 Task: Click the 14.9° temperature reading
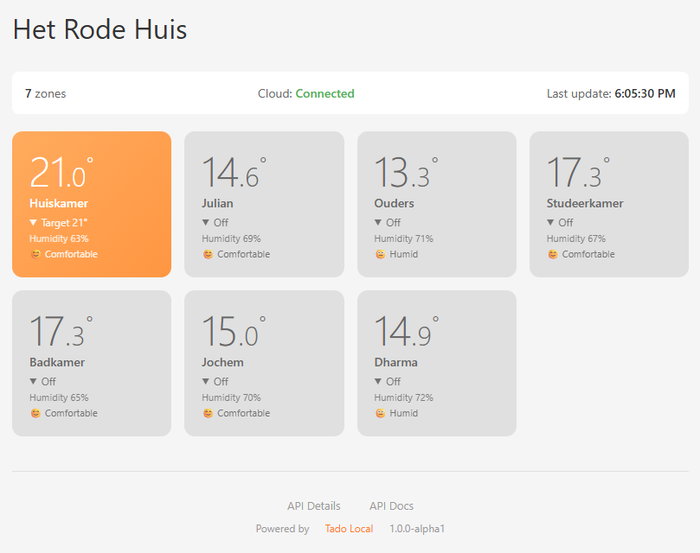coord(407,331)
